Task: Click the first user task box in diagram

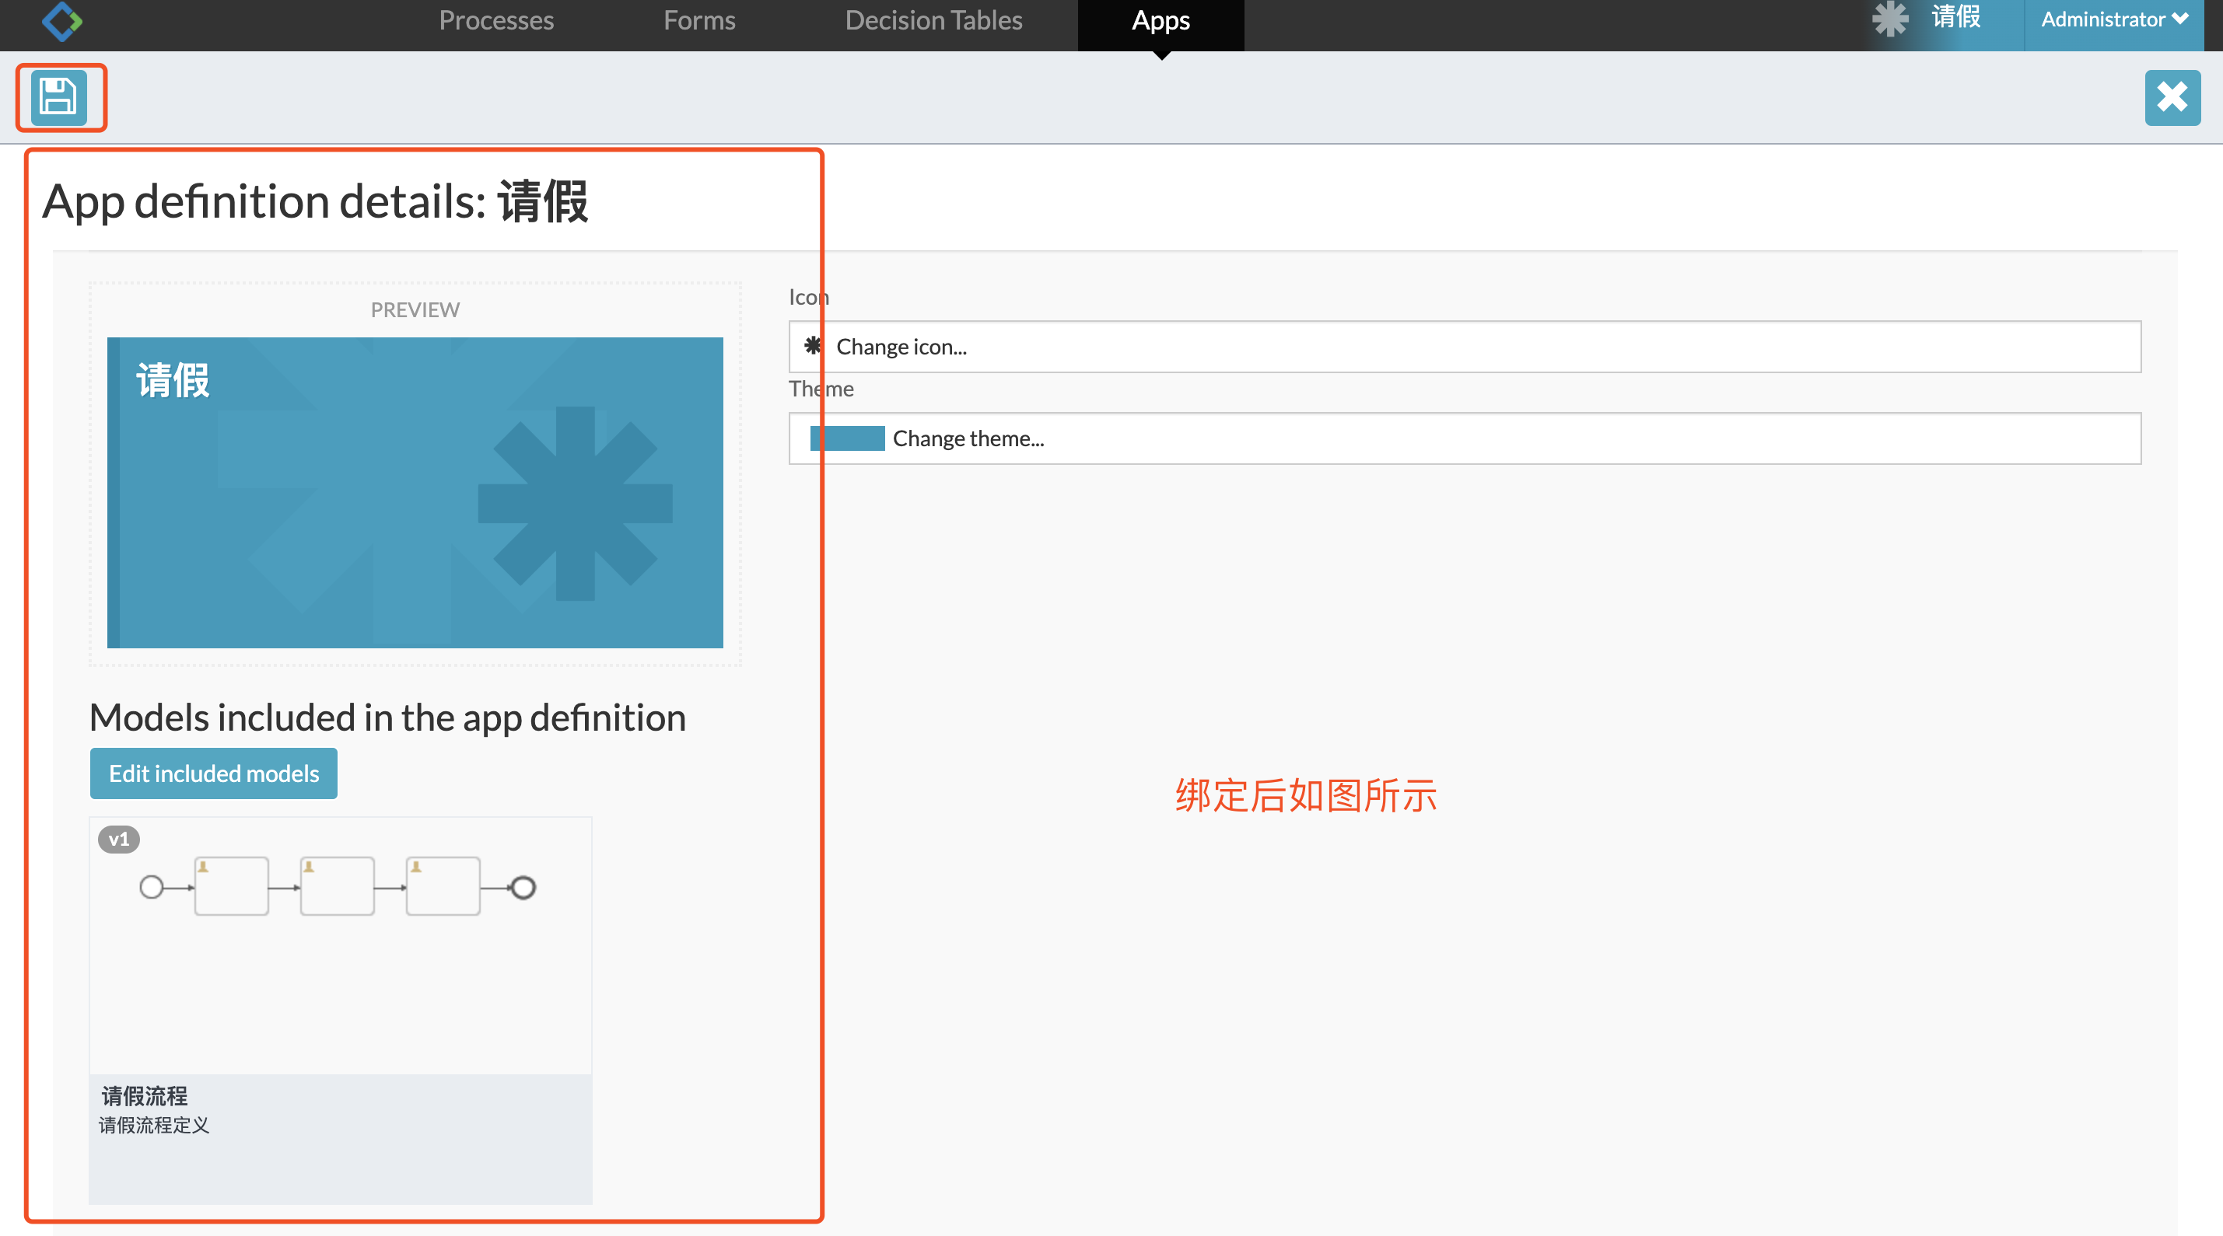Action: click(231, 886)
